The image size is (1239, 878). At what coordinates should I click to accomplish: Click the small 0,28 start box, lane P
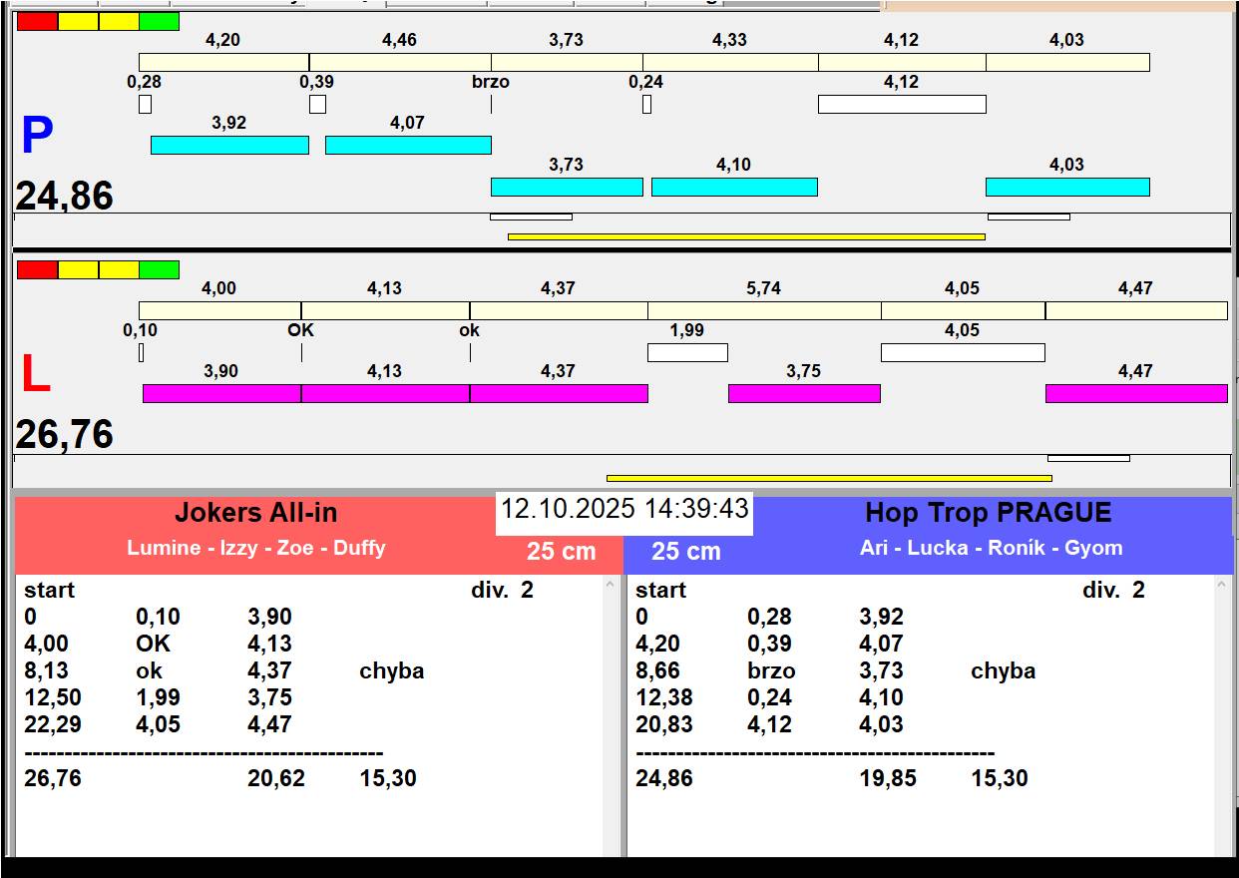pos(145,104)
